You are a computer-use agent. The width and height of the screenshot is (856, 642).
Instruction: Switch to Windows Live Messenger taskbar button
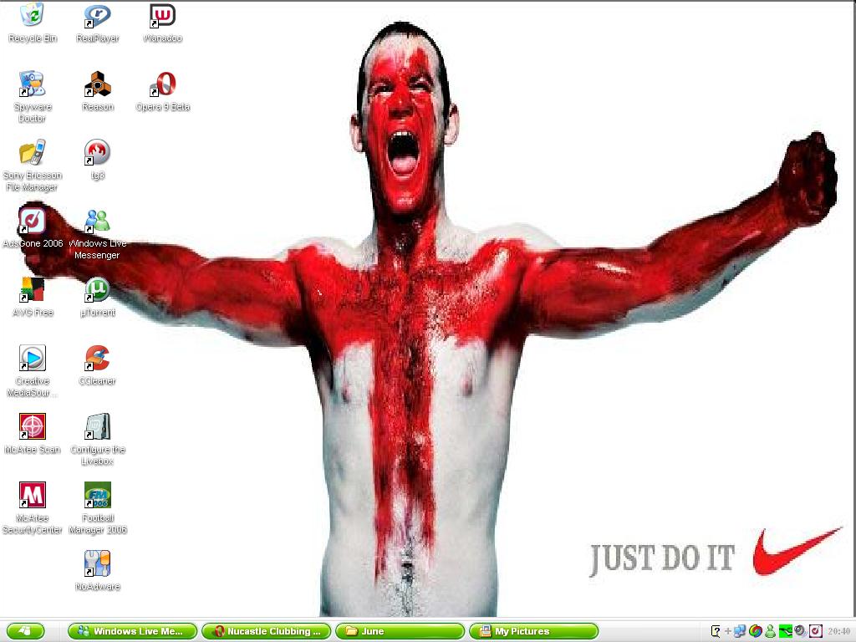coord(132,631)
